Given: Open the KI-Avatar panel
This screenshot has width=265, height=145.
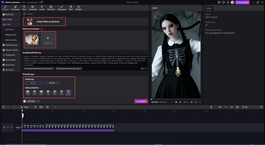Looking at the screenshot, I should pos(15,8).
